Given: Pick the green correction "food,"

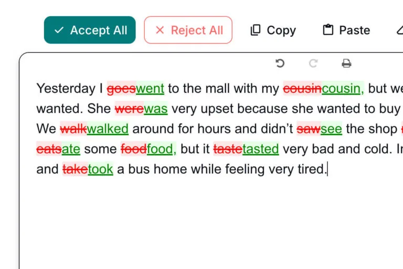Looking at the screenshot, I should (x=162, y=149).
